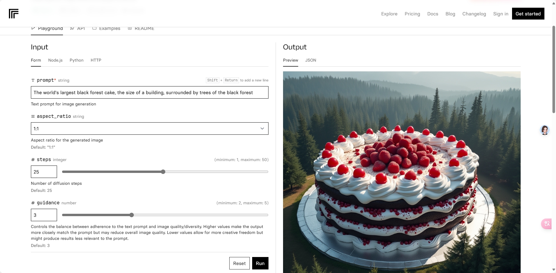
Task: Click the logo icon in header
Action: [x=14, y=14]
